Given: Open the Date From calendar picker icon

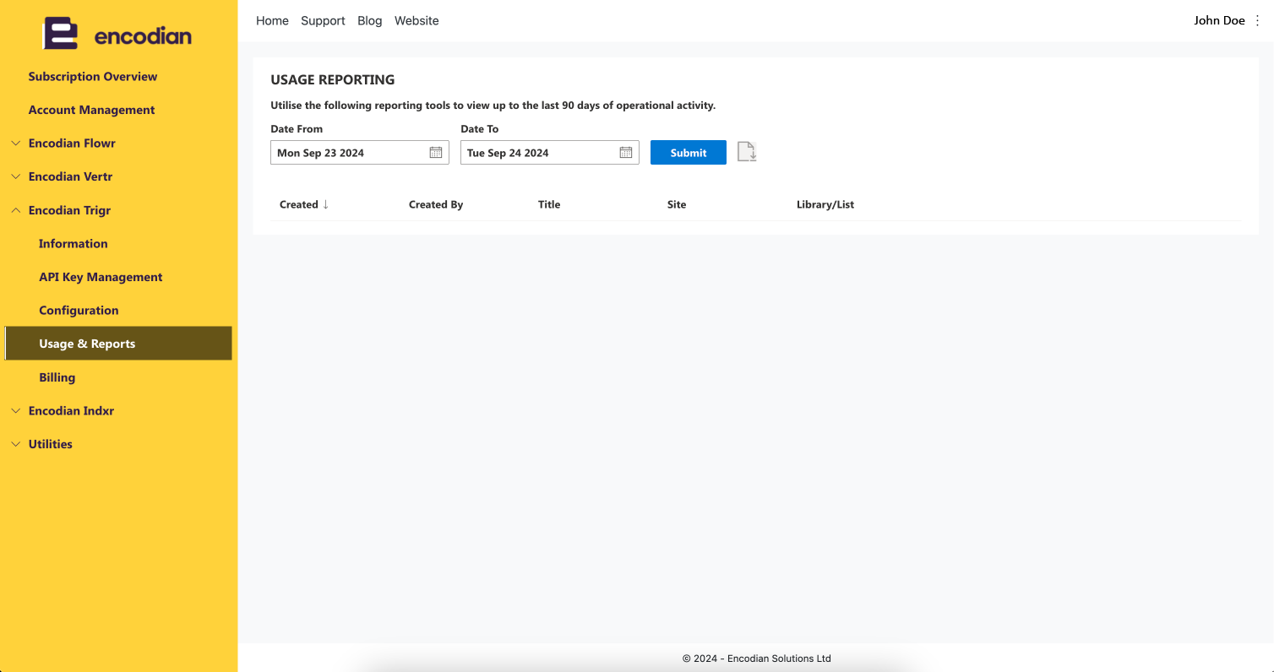Looking at the screenshot, I should click(x=436, y=153).
